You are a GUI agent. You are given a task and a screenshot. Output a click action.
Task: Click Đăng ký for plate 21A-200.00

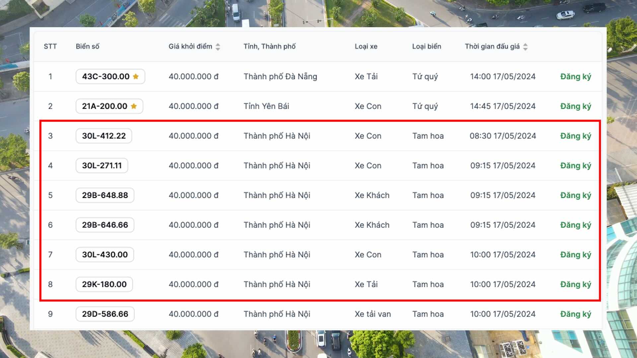(575, 106)
